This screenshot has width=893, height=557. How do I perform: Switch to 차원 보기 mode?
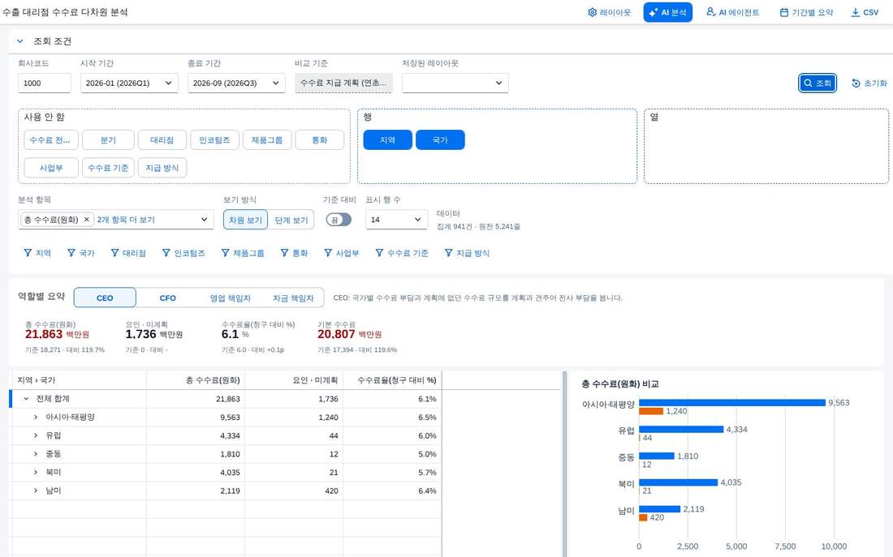point(245,220)
